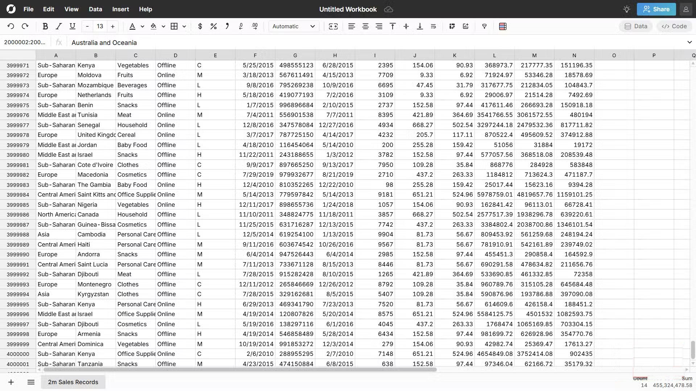The image size is (696, 391).
Task: Add a new sheet with the plus button
Action: 11,382
